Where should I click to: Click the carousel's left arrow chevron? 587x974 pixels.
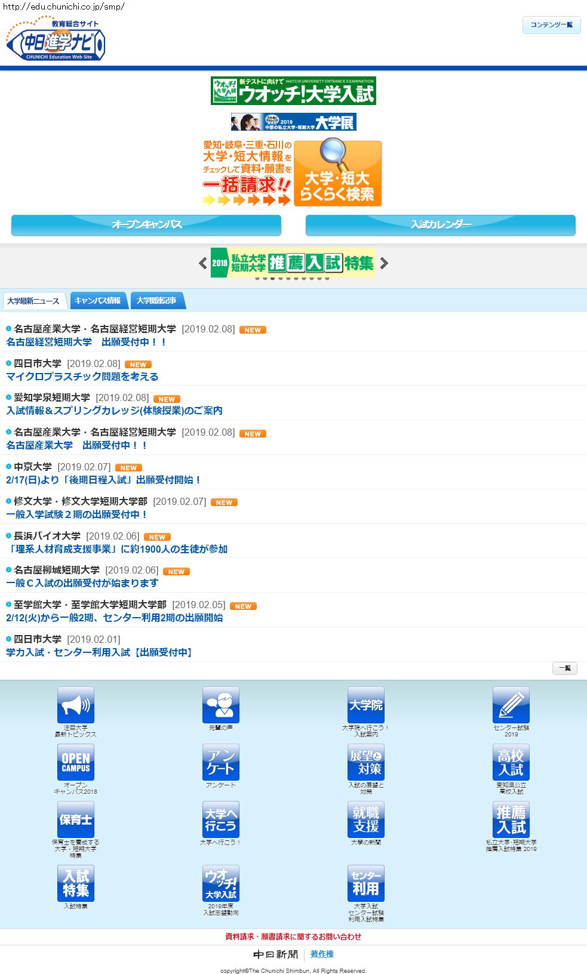point(203,263)
